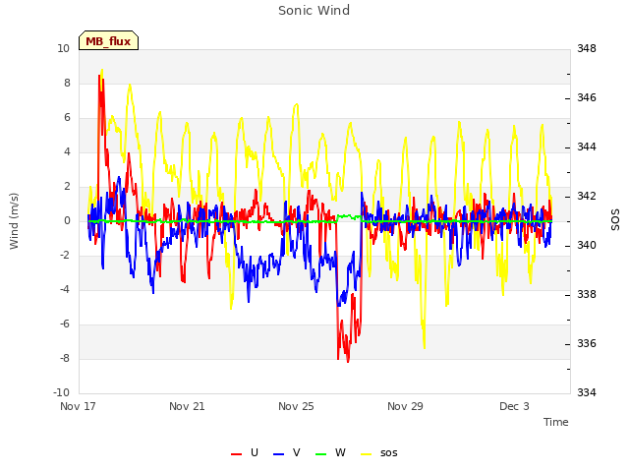Image resolution: width=629 pixels, height=472 pixels.
Task: Click the 4 value on wind axis
Action: point(67,152)
